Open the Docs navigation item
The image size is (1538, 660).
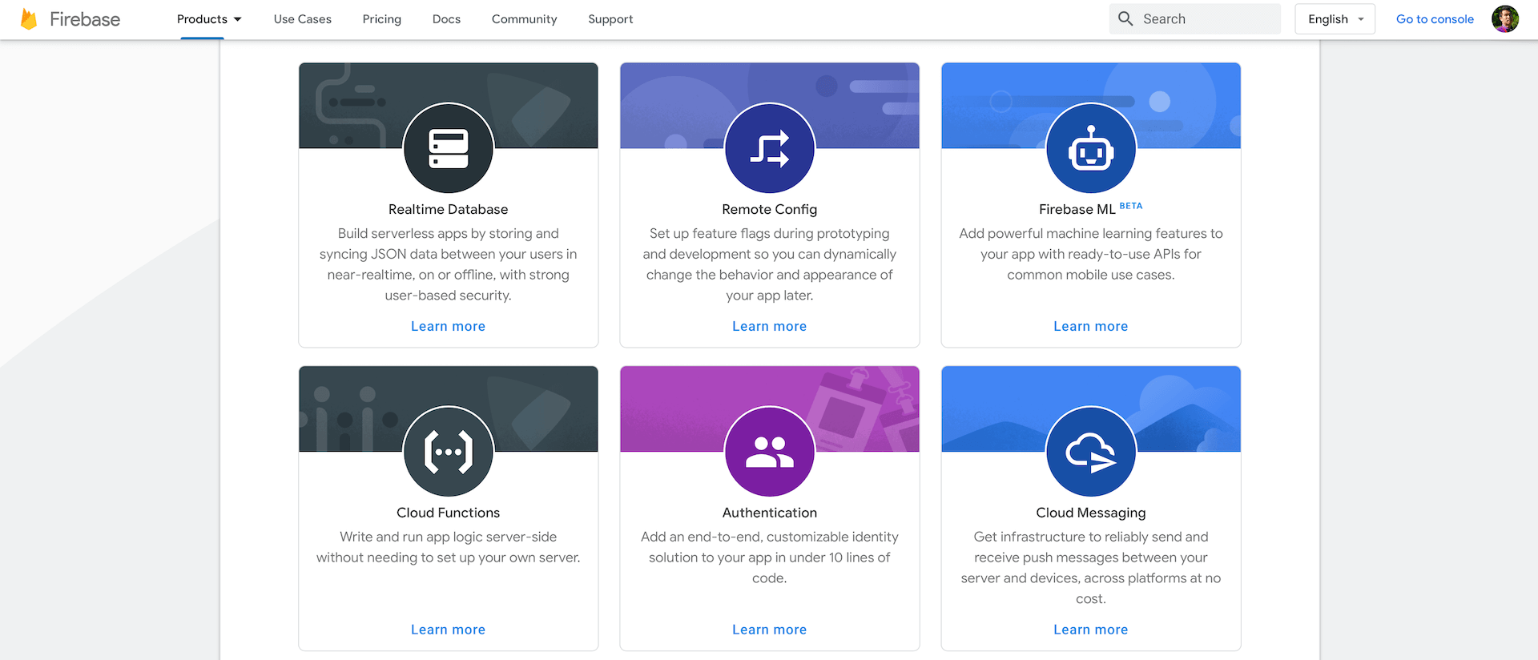446,19
